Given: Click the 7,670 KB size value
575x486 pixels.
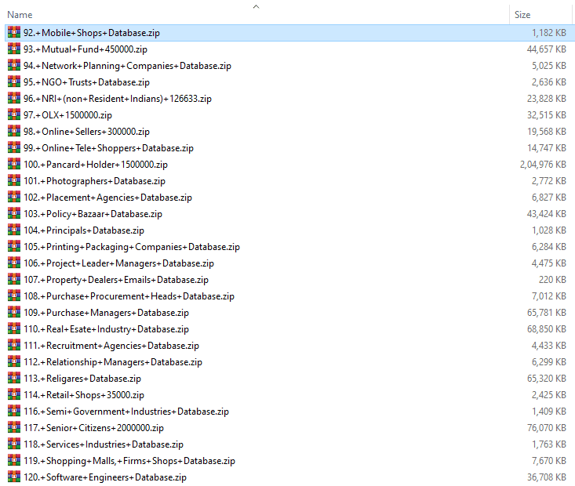Looking at the screenshot, I should pyautogui.click(x=549, y=461).
